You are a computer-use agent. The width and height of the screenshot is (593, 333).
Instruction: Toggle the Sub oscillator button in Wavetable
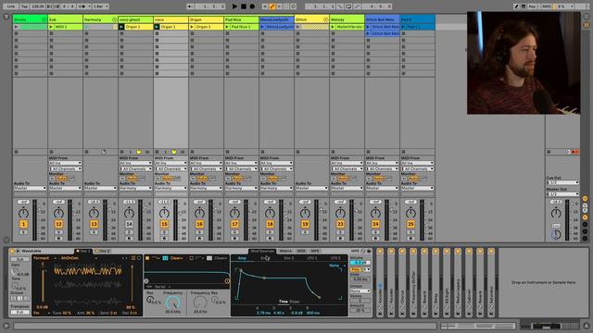[20, 259]
